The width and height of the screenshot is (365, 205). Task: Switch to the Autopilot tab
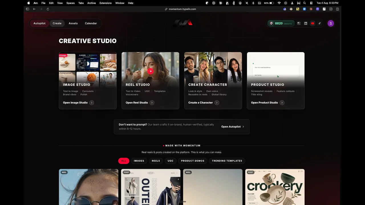(39, 23)
